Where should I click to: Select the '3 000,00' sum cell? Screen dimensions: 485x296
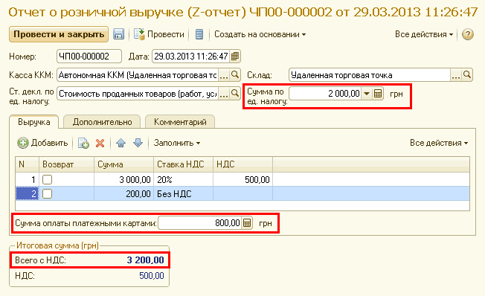tap(123, 180)
